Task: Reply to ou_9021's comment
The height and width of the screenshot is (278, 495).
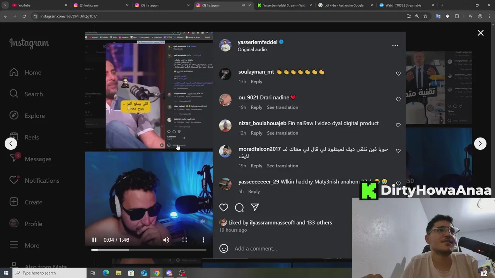Action: click(256, 107)
